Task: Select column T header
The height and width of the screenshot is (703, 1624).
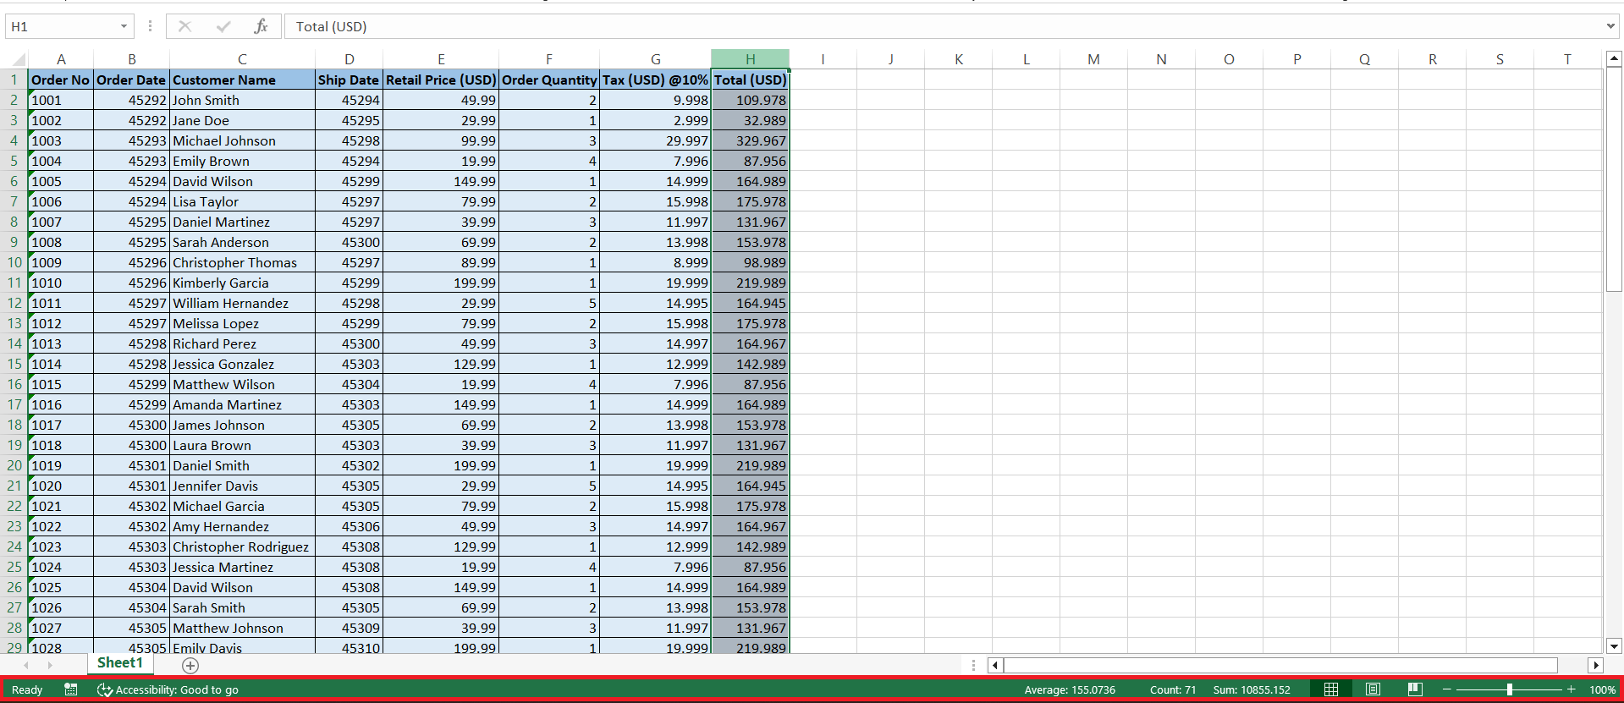Action: point(1567,59)
